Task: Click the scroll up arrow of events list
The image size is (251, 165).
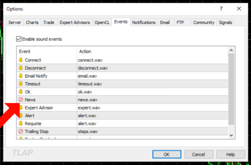Action: tap(231, 50)
